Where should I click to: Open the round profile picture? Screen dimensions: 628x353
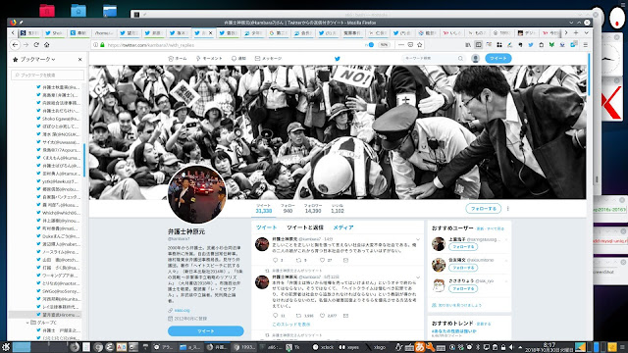(x=196, y=194)
